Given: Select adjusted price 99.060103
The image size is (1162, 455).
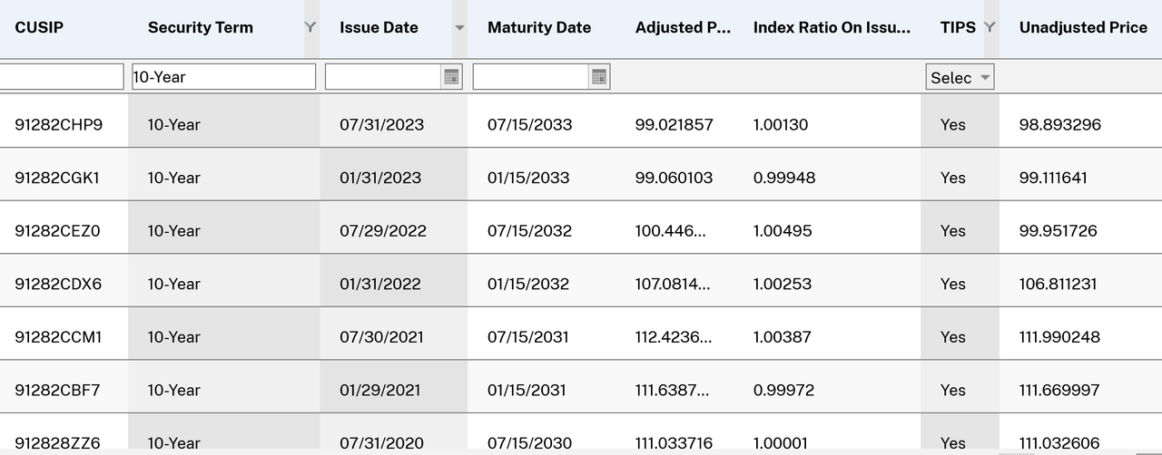Looking at the screenshot, I should point(675,178).
